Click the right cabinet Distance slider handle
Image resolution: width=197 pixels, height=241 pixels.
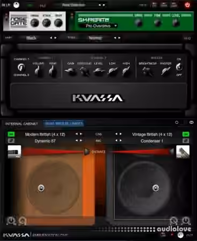tap(172, 152)
